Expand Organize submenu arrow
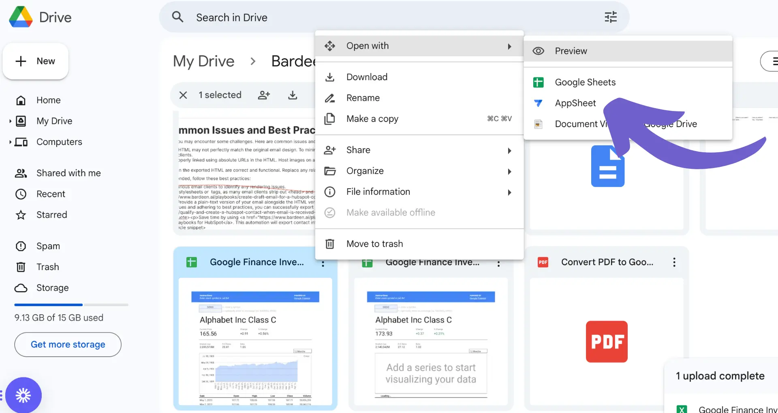Screen dimensions: 778x413 (509, 172)
